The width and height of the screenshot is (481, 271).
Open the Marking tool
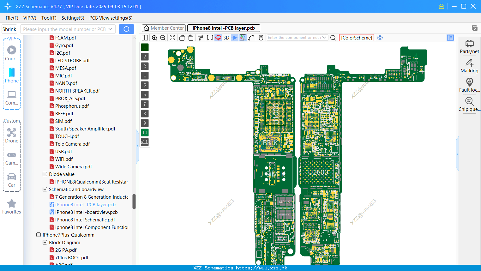(470, 66)
